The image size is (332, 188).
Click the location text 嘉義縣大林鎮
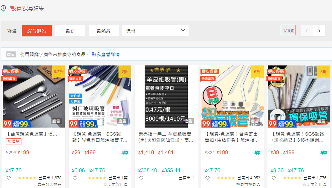[50, 185]
